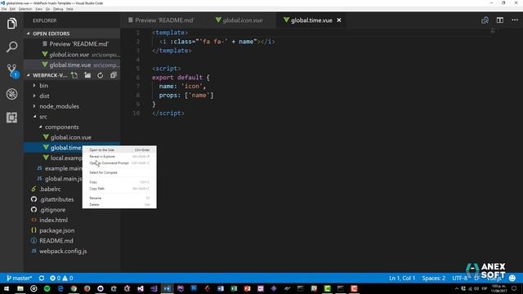This screenshot has height=294, width=523.
Task: Click Visual Studio icon in taskbar
Action: pos(141,288)
